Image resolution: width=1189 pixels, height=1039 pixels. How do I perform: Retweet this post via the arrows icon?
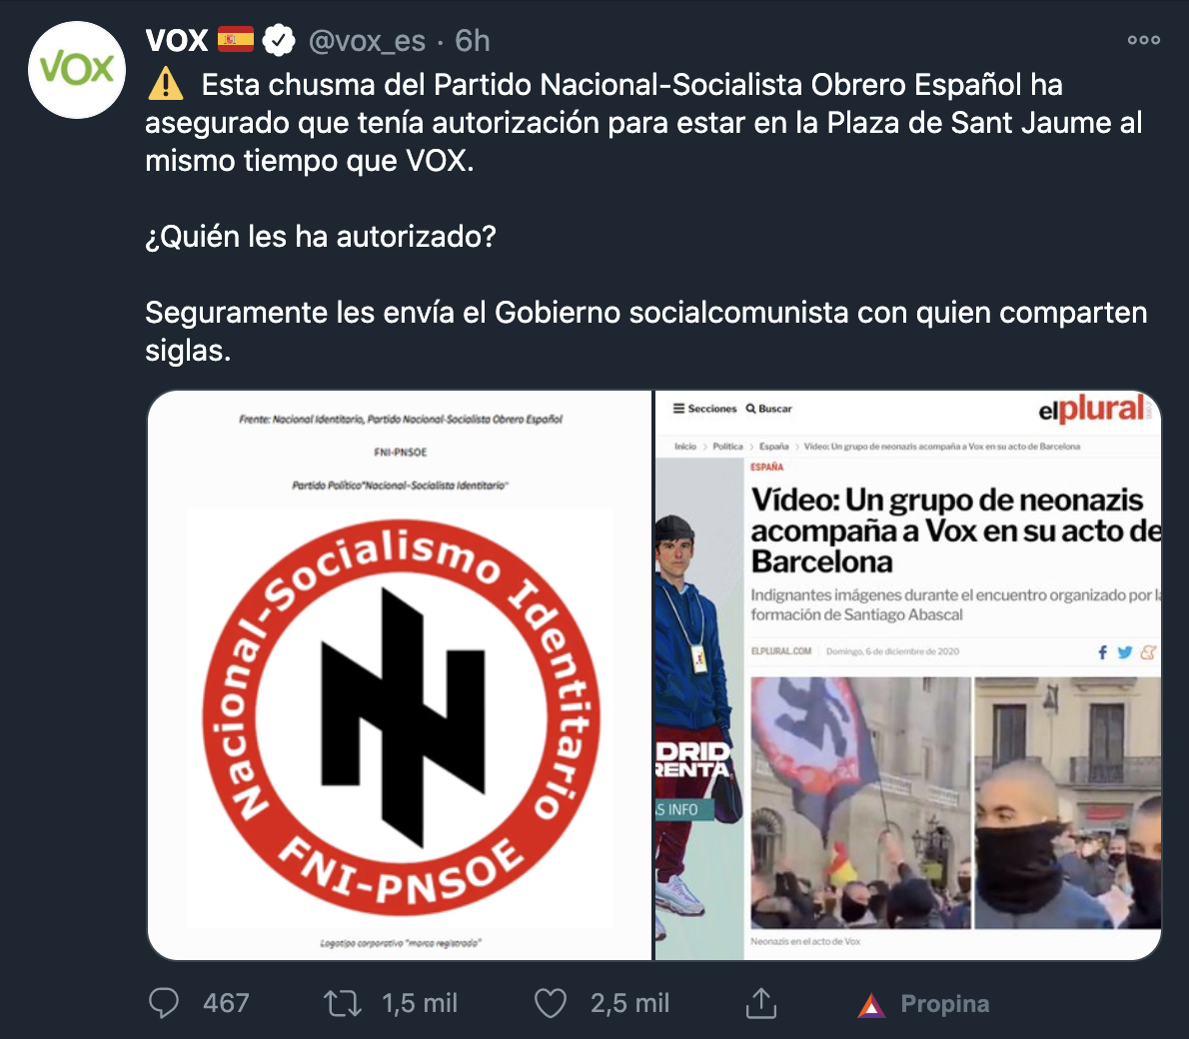(343, 1003)
